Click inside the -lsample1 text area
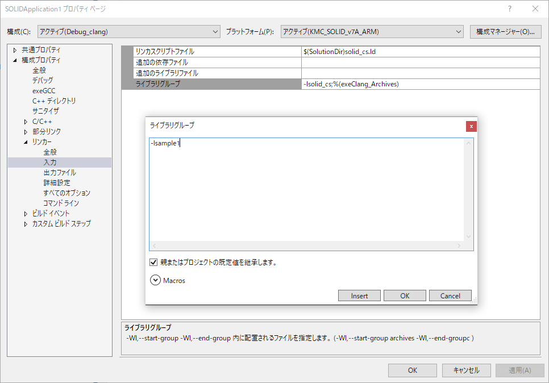This screenshot has width=549, height=383. pos(307,188)
